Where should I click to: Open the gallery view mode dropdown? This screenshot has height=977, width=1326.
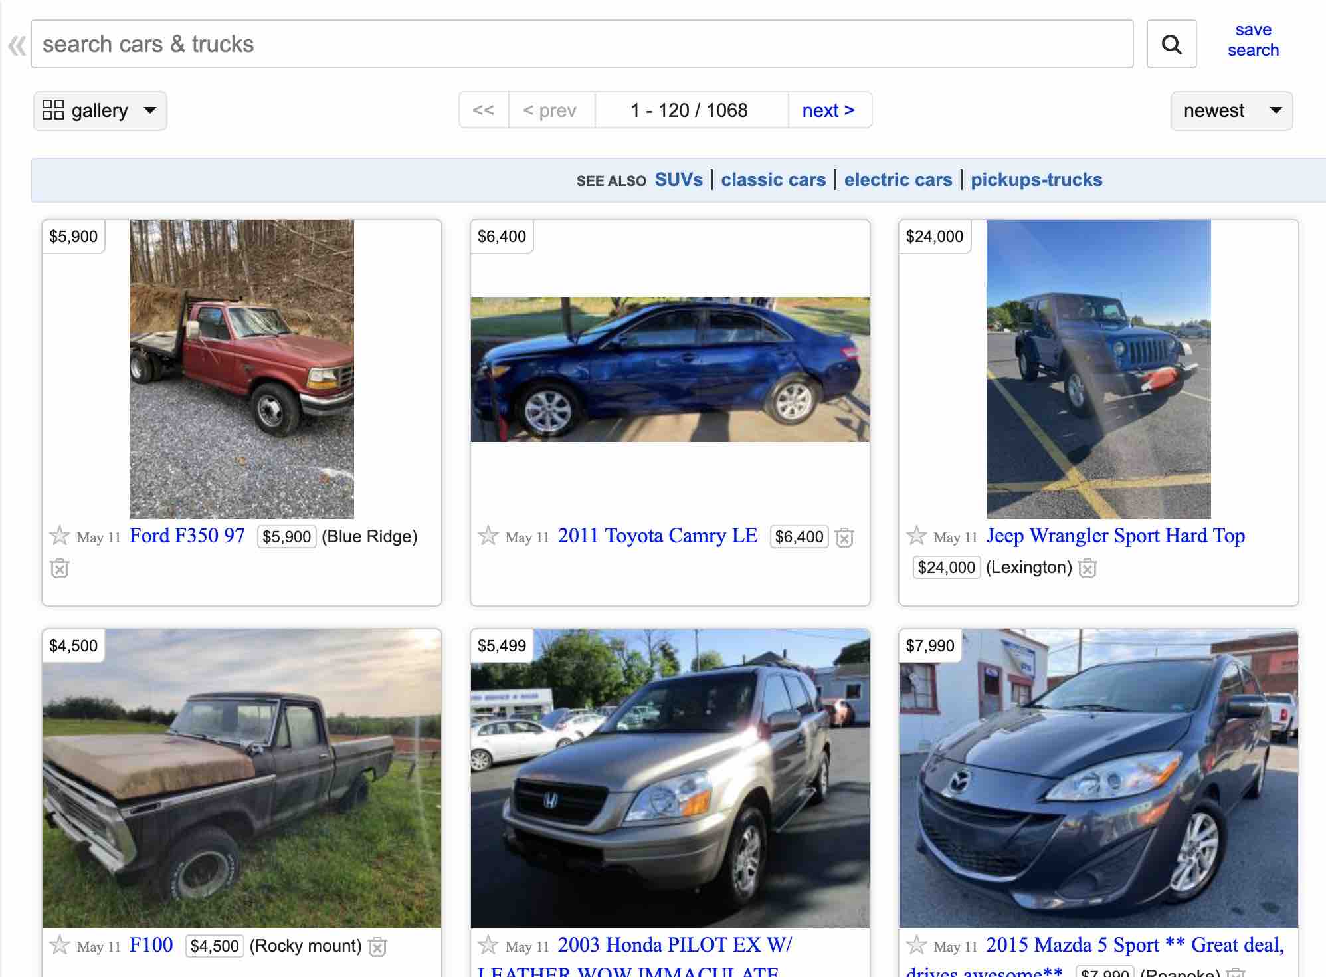pyautogui.click(x=100, y=110)
